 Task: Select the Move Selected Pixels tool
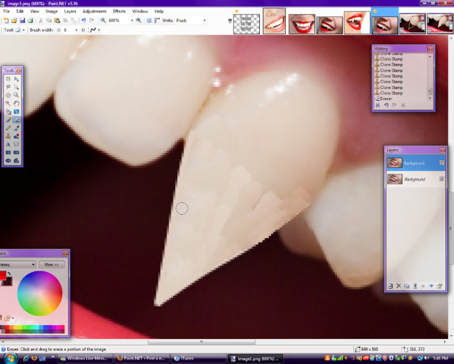(16, 79)
